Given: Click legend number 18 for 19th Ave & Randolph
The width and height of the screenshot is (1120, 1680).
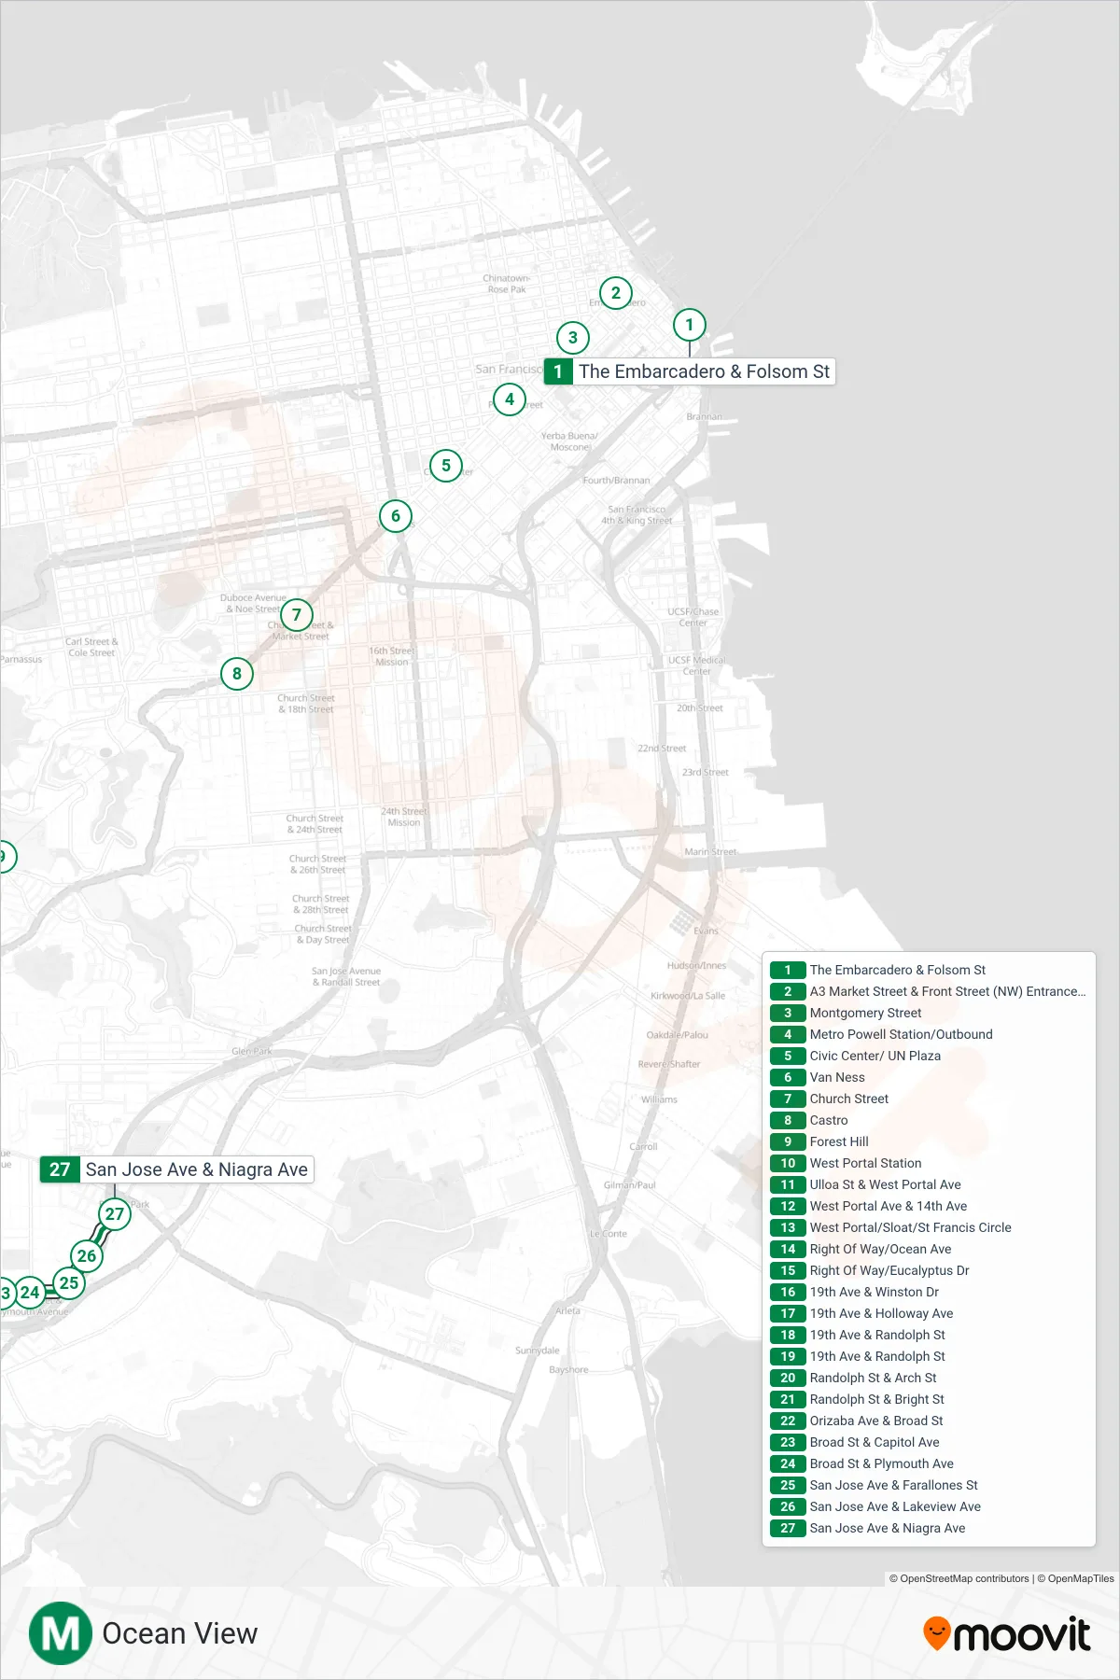Looking at the screenshot, I should point(788,1335).
